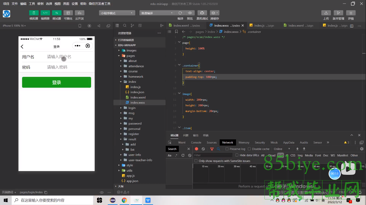Click the network Filter input box

pos(213,155)
